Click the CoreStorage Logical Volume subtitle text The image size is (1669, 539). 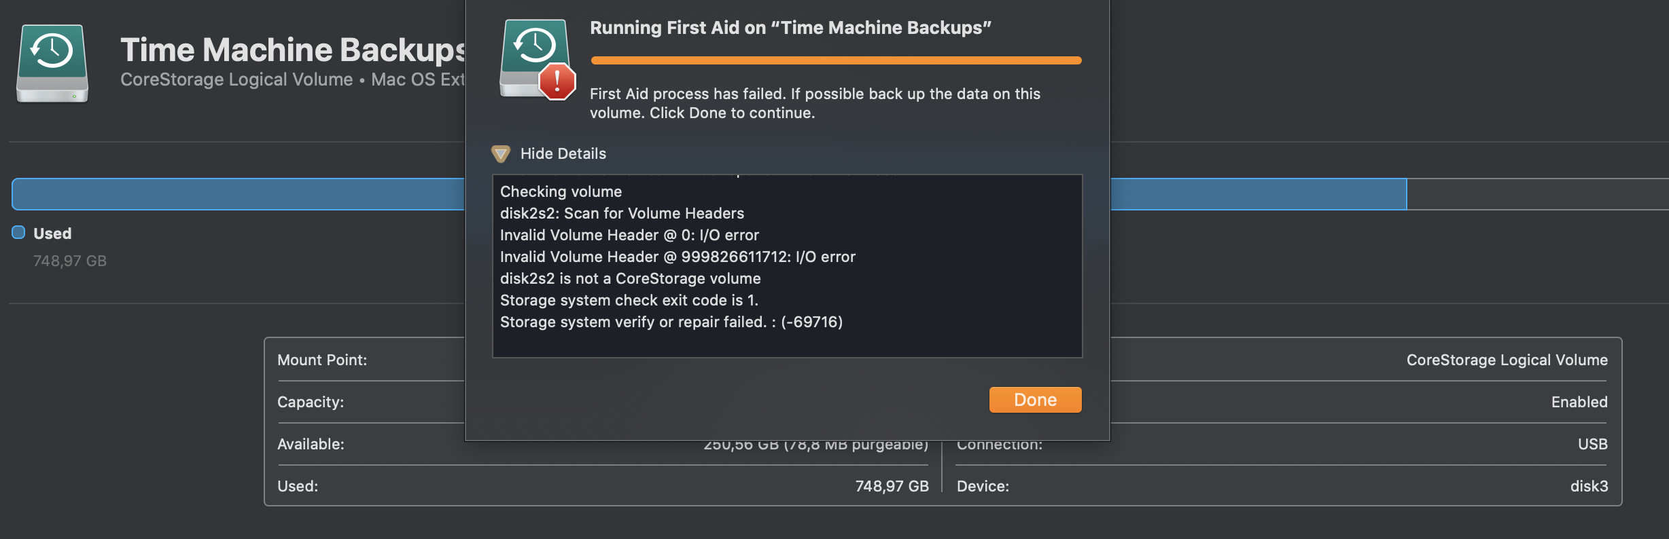tap(238, 79)
